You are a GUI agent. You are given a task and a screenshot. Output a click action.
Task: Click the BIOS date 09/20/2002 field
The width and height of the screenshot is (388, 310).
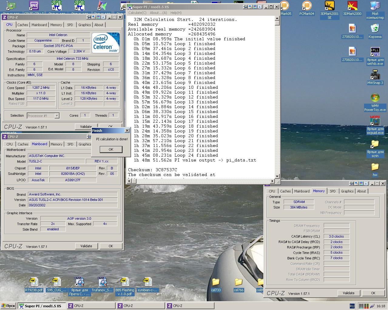click(73, 205)
